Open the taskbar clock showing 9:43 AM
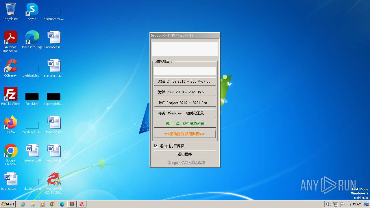Viewport: 370px width, 208px height. coord(355,204)
